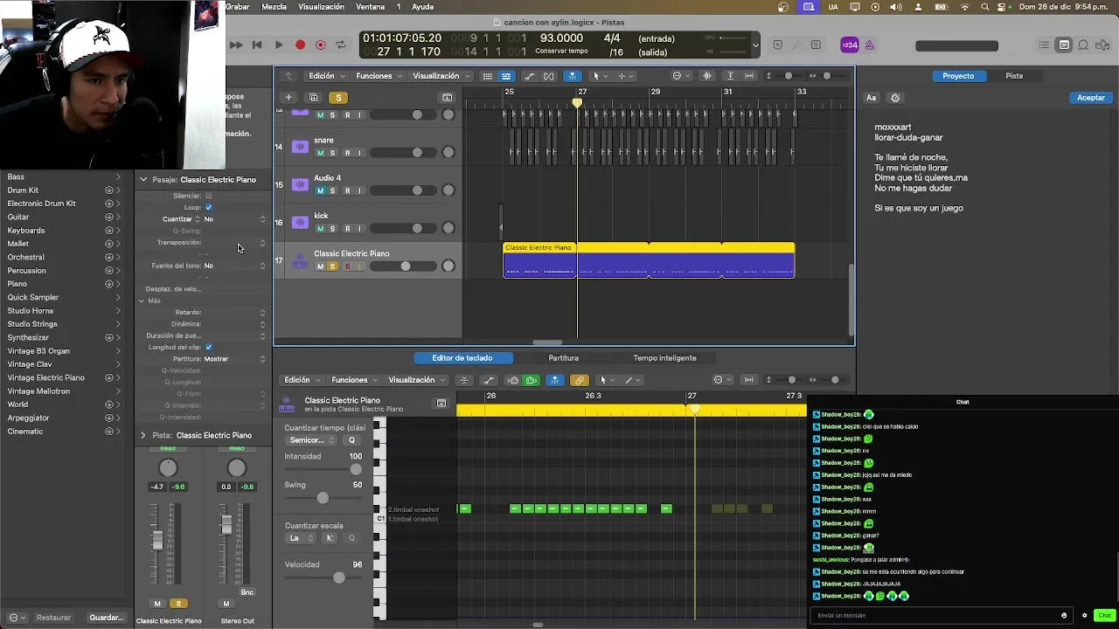The width and height of the screenshot is (1119, 629).
Task: Open the list editors icon
Action: [1044, 45]
